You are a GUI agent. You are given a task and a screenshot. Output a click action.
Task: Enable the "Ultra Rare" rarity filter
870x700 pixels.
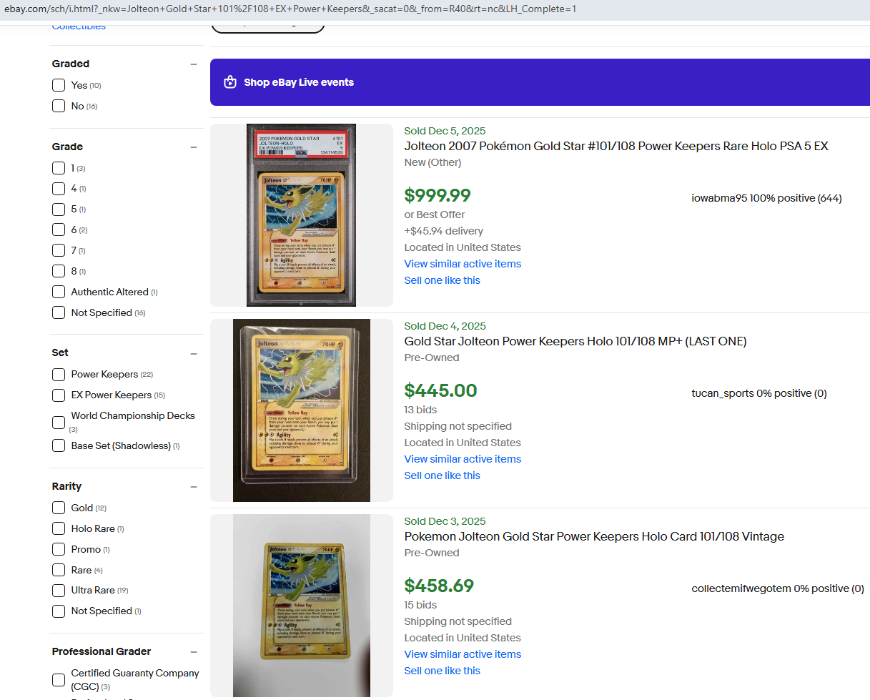[58, 590]
